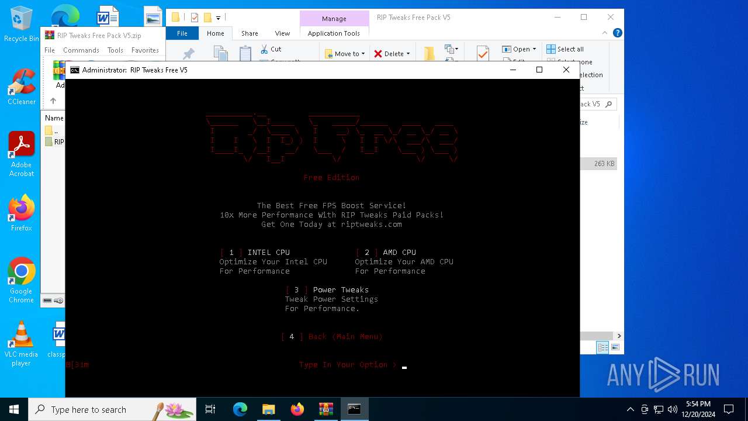Click the Explorer horizontal scrollbar right arrow
This screenshot has height=421, width=748.
(619, 336)
